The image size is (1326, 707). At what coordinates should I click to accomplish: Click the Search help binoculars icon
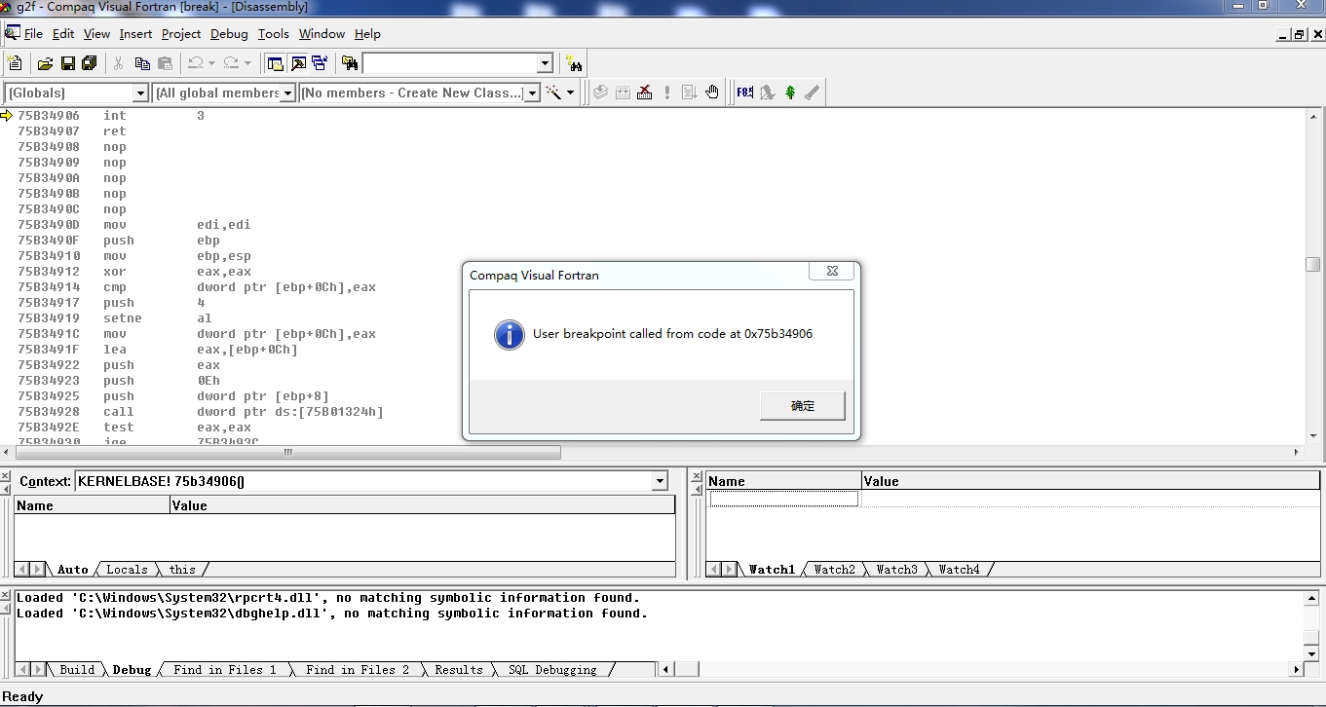coord(574,64)
